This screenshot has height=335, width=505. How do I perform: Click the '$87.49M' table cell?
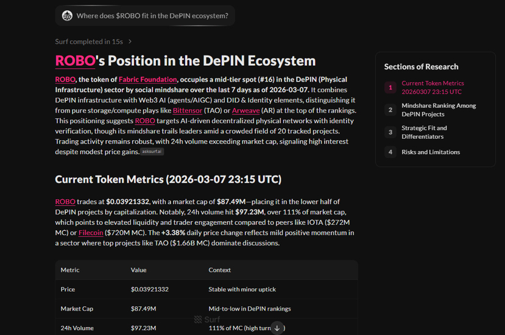pyautogui.click(x=143, y=309)
